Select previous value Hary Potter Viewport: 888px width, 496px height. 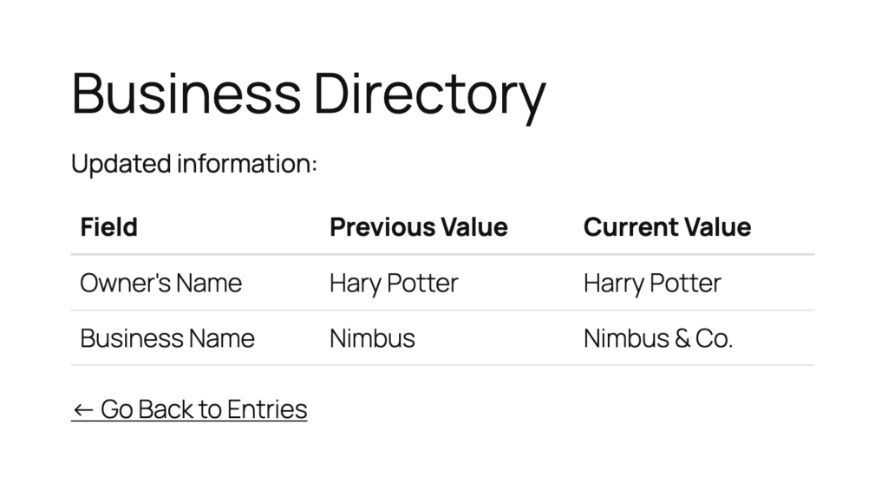coord(394,283)
